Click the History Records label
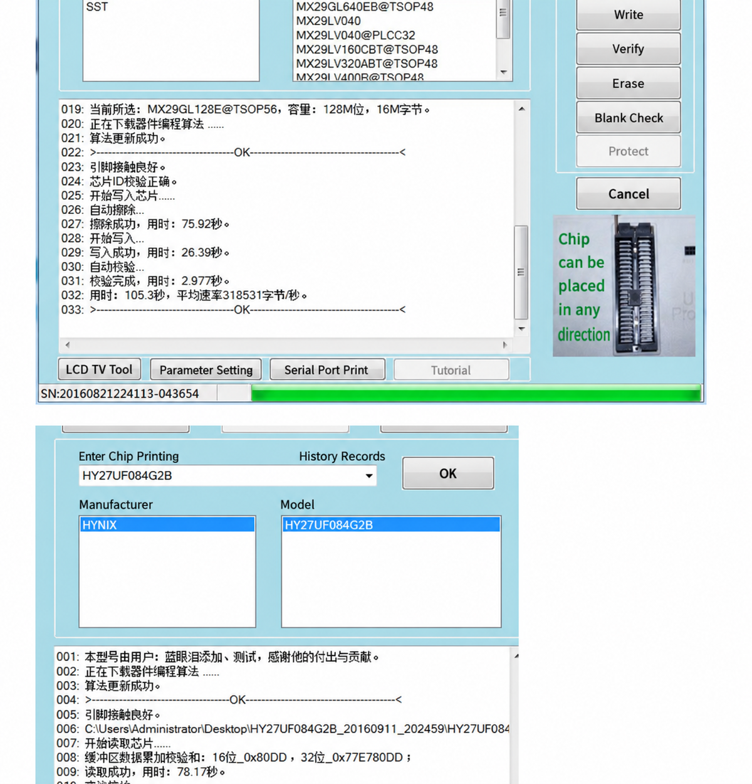The width and height of the screenshot is (752, 784). [342, 457]
